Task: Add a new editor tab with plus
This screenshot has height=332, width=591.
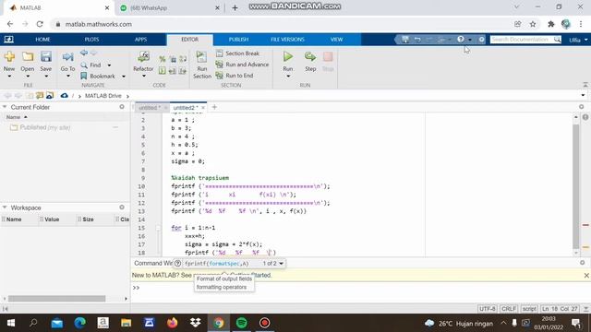Action: click(214, 107)
